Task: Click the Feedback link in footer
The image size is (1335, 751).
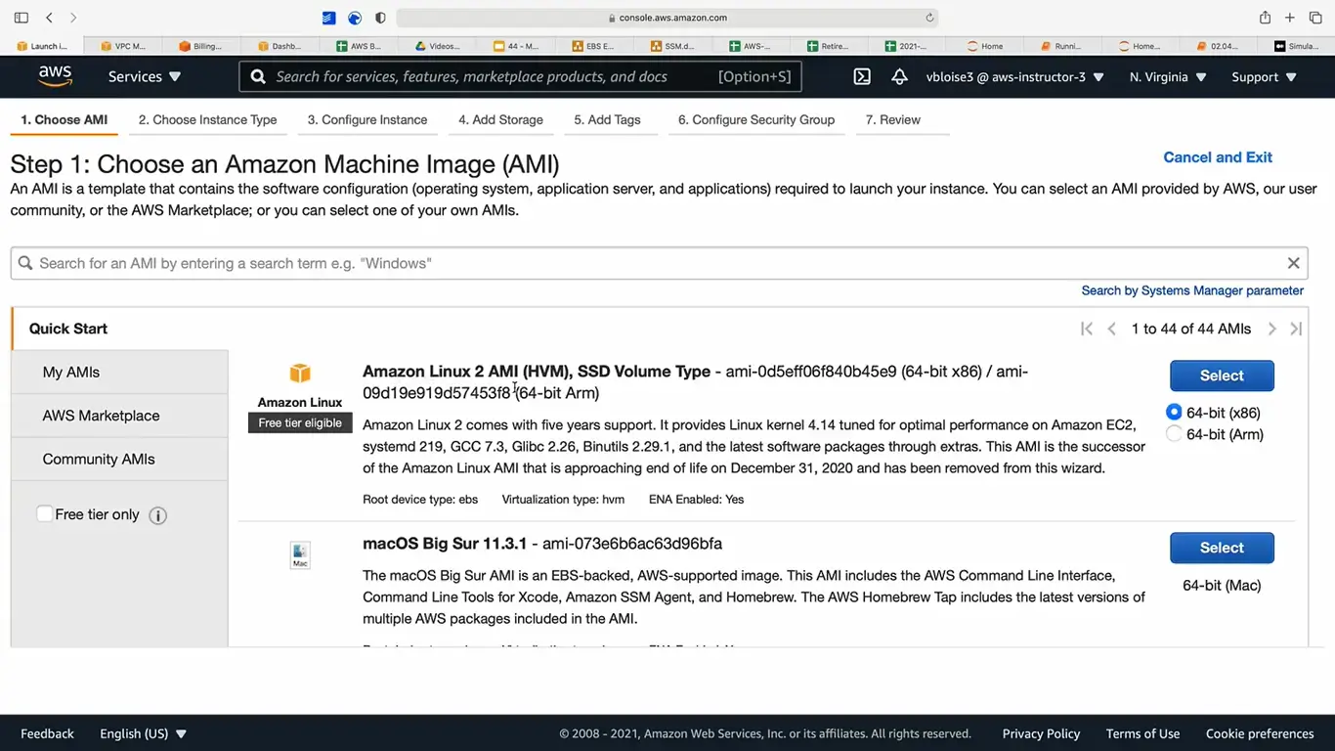Action: 47,733
